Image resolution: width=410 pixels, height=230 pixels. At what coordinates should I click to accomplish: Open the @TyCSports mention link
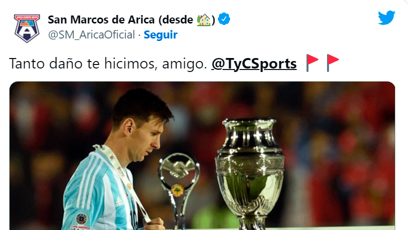[254, 63]
